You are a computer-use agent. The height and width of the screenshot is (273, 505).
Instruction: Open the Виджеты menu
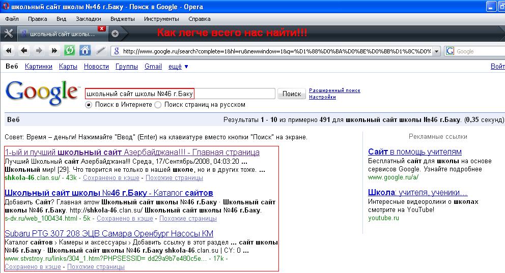coord(122,19)
